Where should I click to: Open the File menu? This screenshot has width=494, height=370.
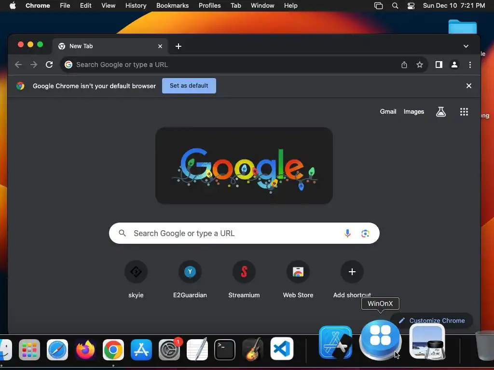65,6
